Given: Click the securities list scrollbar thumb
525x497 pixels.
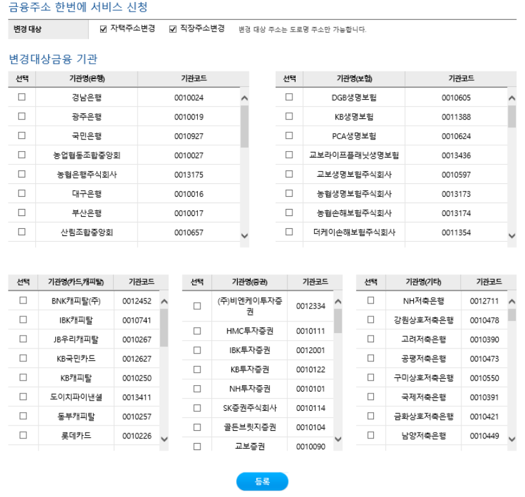Looking at the screenshot, I should tap(338, 321).
